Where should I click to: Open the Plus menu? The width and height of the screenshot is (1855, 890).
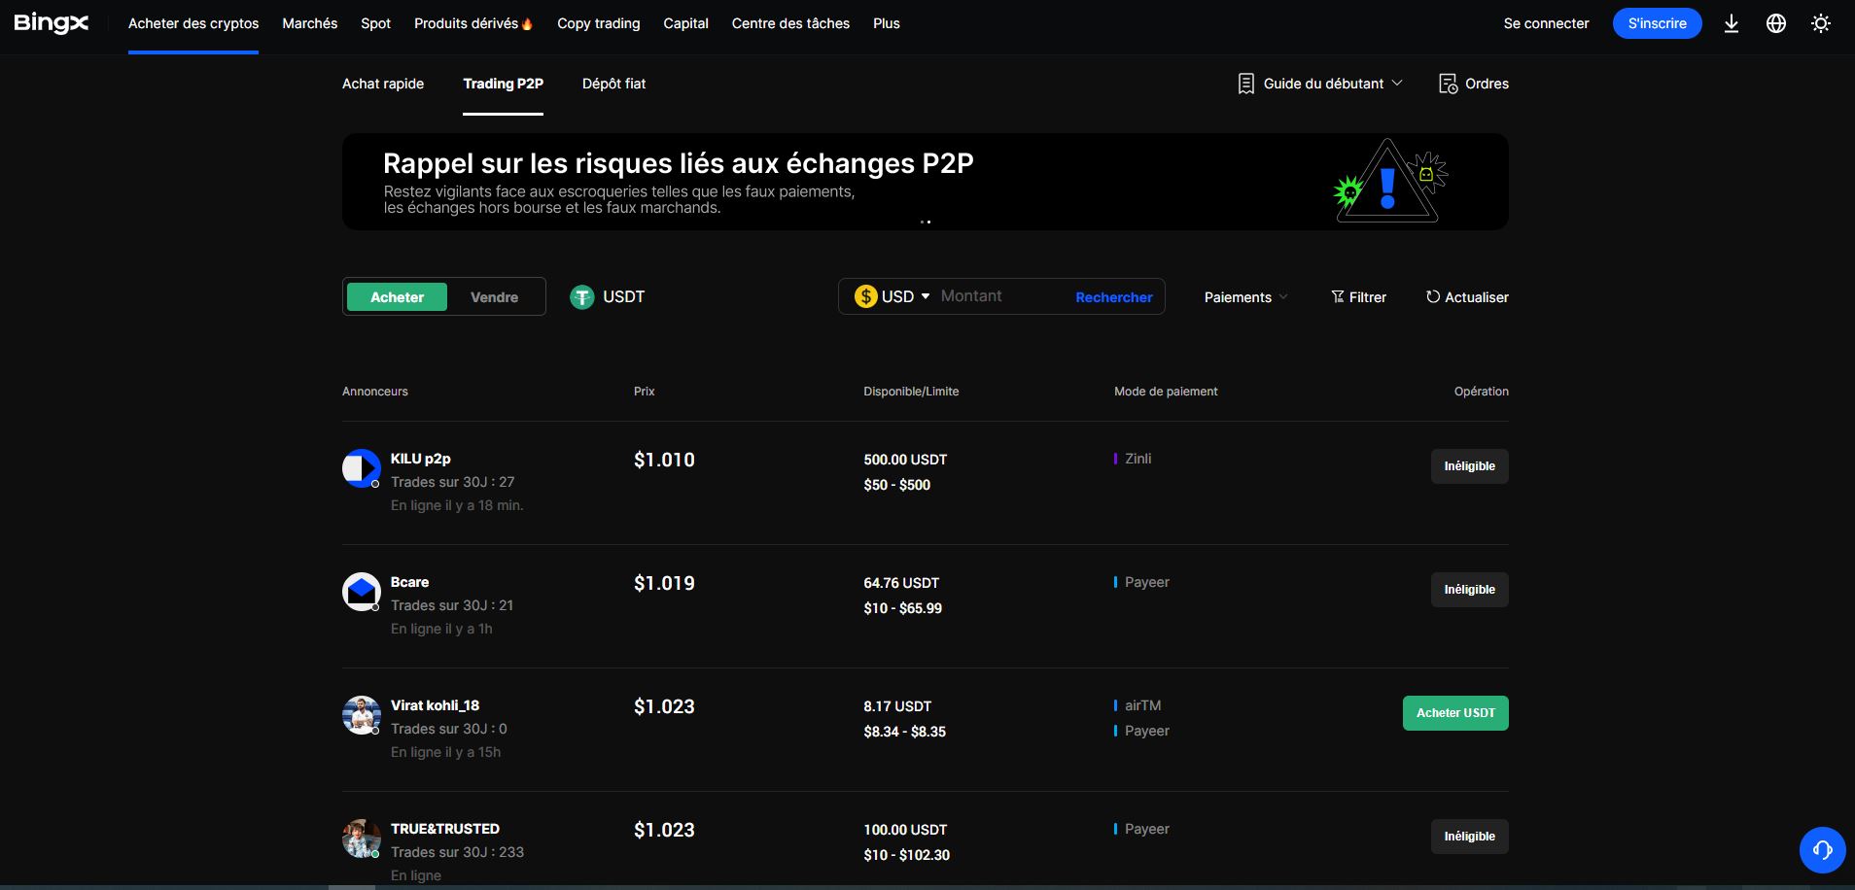point(887,23)
